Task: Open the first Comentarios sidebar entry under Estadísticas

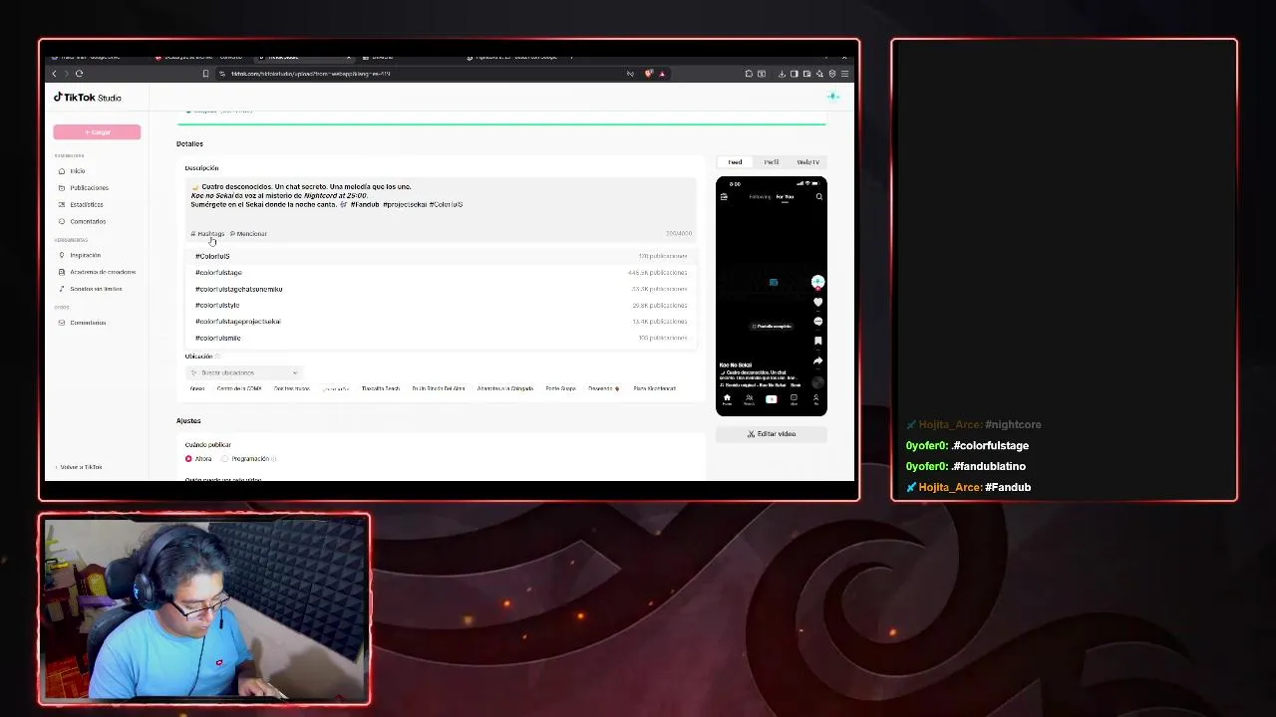Action: [88, 222]
